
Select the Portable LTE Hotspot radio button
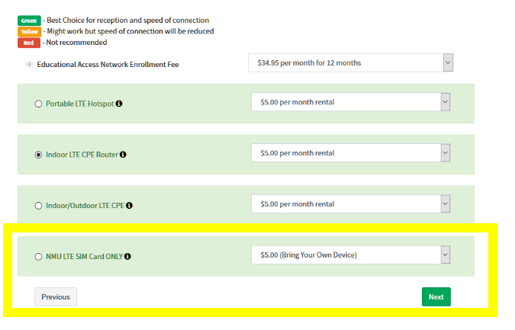(x=38, y=104)
